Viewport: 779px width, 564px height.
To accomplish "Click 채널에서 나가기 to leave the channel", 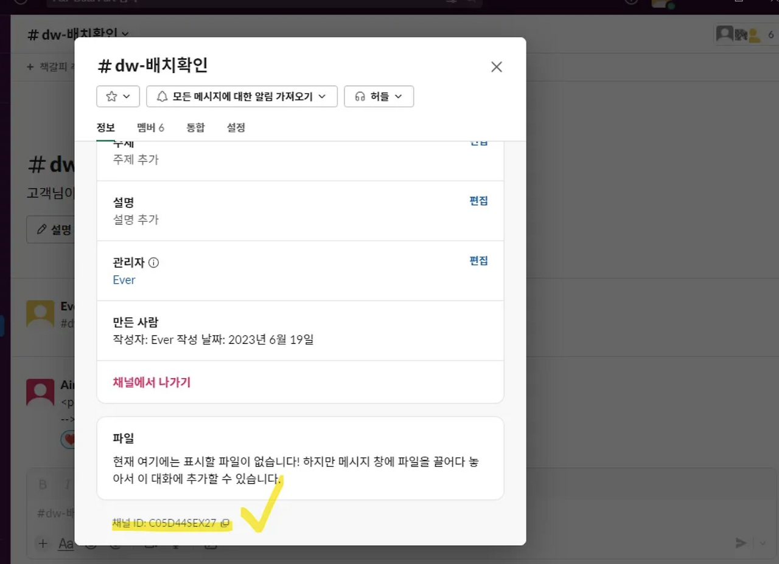I will (x=151, y=382).
